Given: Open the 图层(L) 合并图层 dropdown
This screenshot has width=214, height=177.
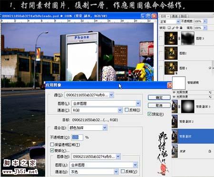Looking at the screenshot, I should click(138, 104).
